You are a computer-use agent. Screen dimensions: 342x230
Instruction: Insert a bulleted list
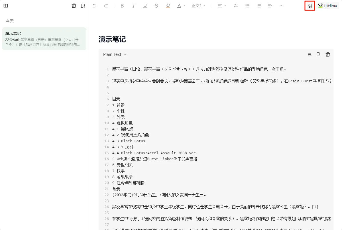point(247,6)
